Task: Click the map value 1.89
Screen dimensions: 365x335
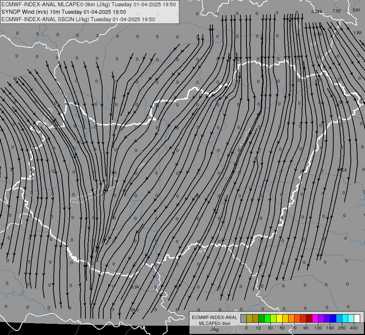Action: coord(357,33)
